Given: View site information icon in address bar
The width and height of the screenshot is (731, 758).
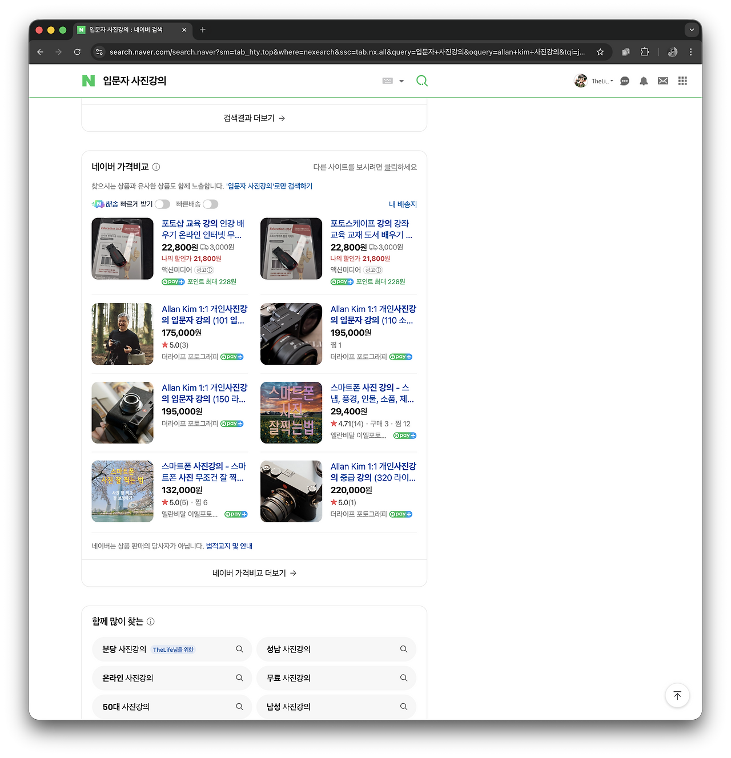Looking at the screenshot, I should tap(99, 52).
